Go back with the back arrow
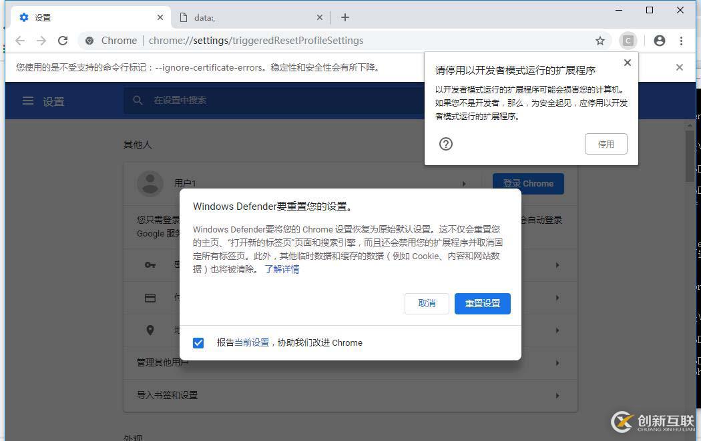 click(20, 41)
